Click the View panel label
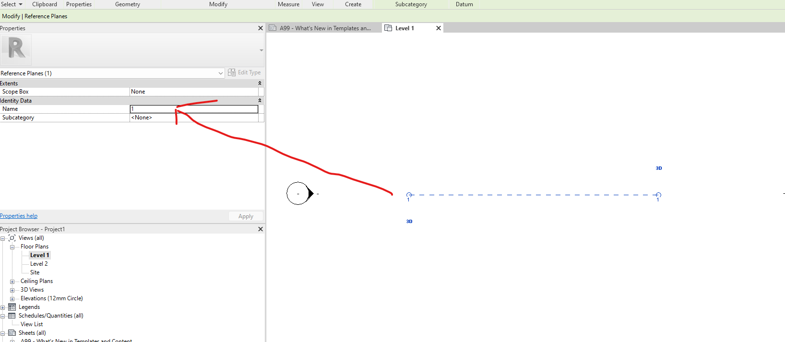Image resolution: width=785 pixels, height=342 pixels. tap(318, 4)
